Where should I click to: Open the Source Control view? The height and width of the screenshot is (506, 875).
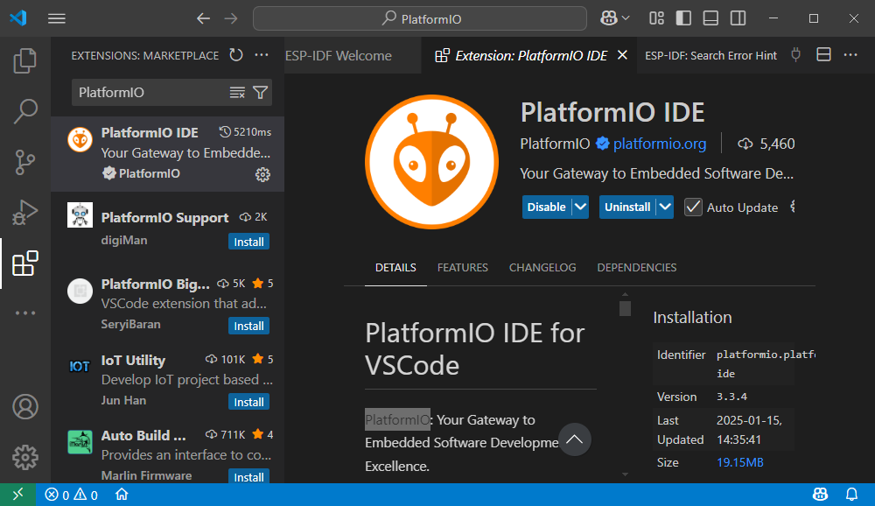point(25,163)
